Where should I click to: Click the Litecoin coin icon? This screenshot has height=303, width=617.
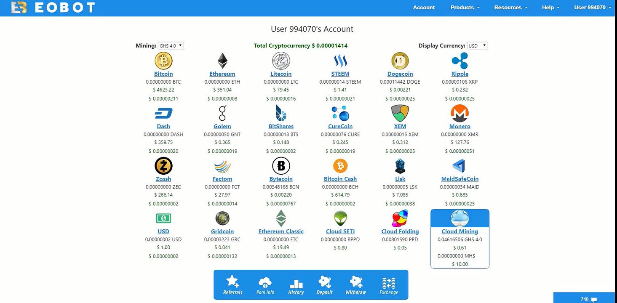click(x=281, y=61)
